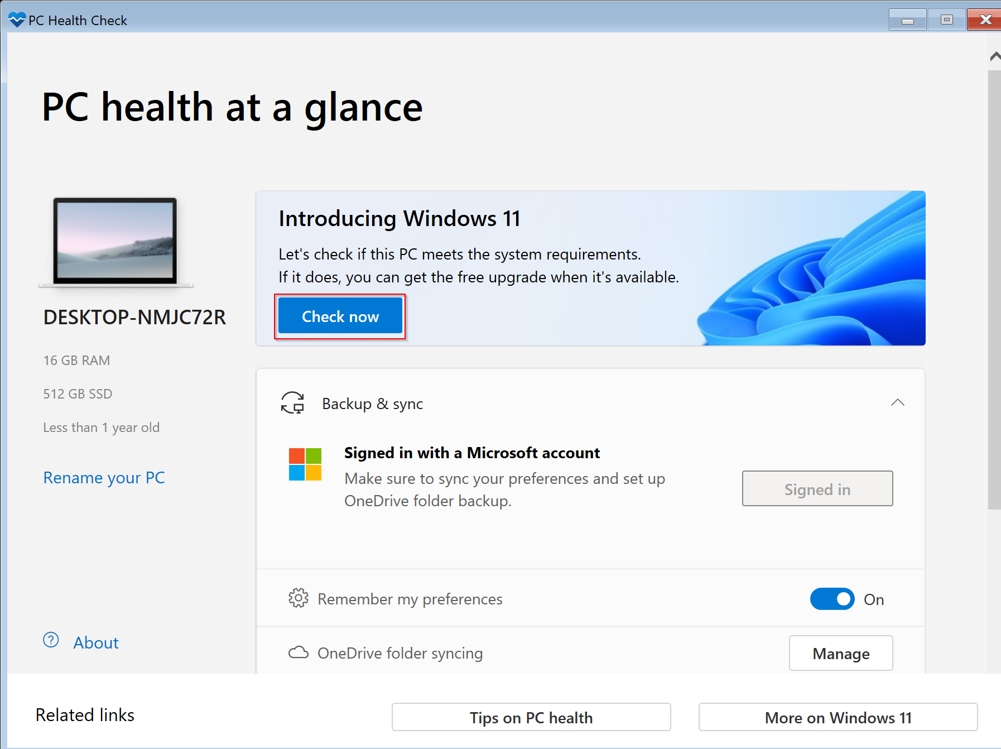This screenshot has width=1001, height=749.
Task: Turn off Remember my preferences toggle
Action: (832, 599)
